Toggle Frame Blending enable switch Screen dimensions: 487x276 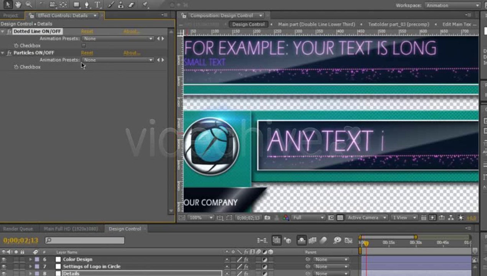pos(313,240)
